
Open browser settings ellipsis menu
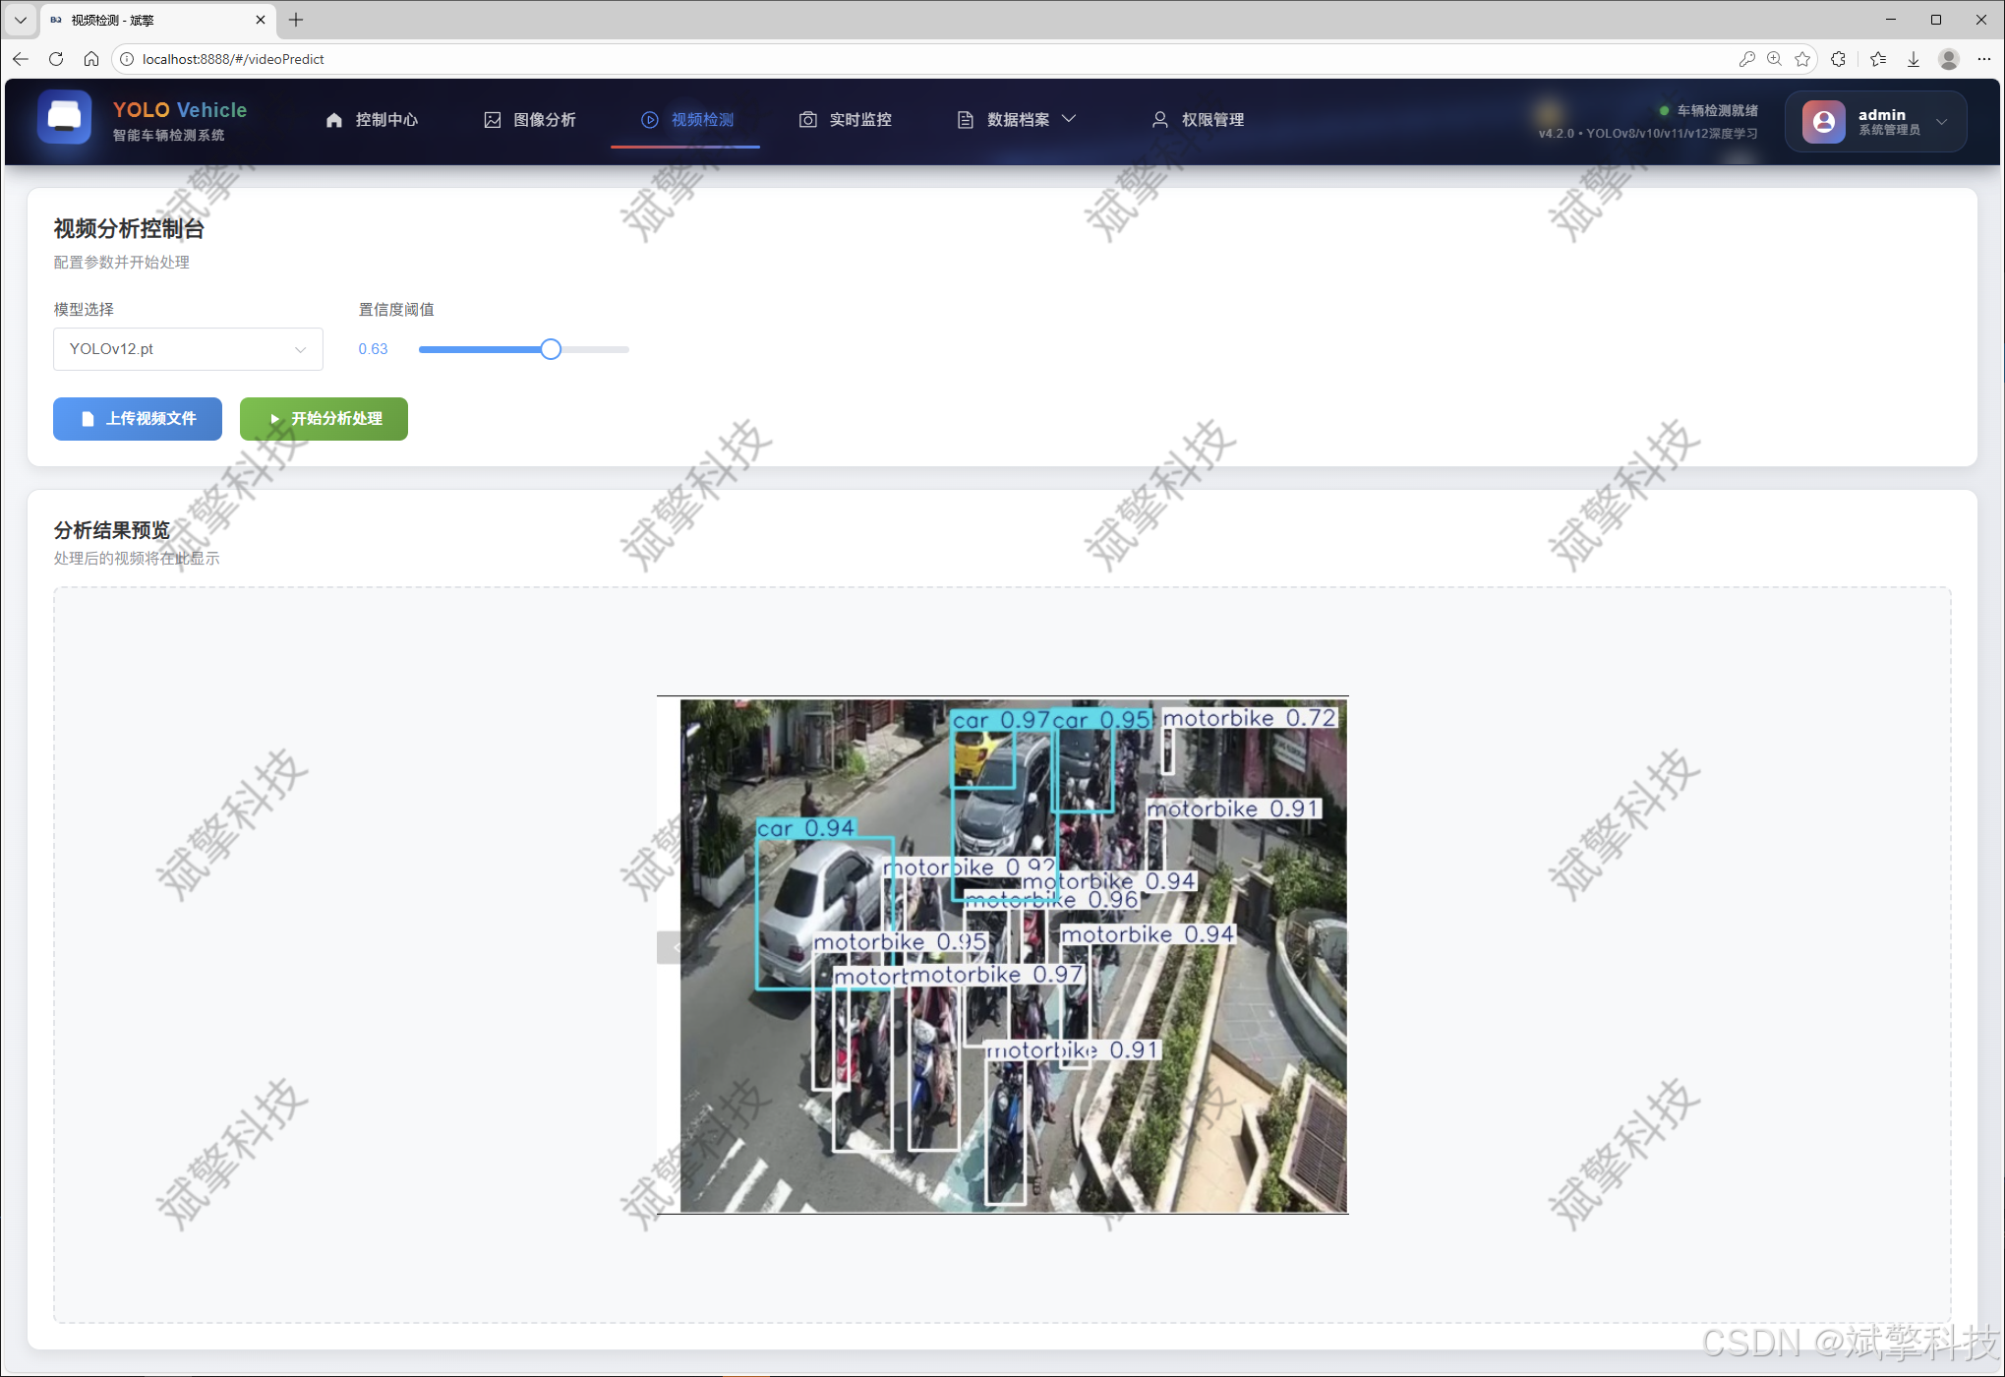coord(1983,59)
